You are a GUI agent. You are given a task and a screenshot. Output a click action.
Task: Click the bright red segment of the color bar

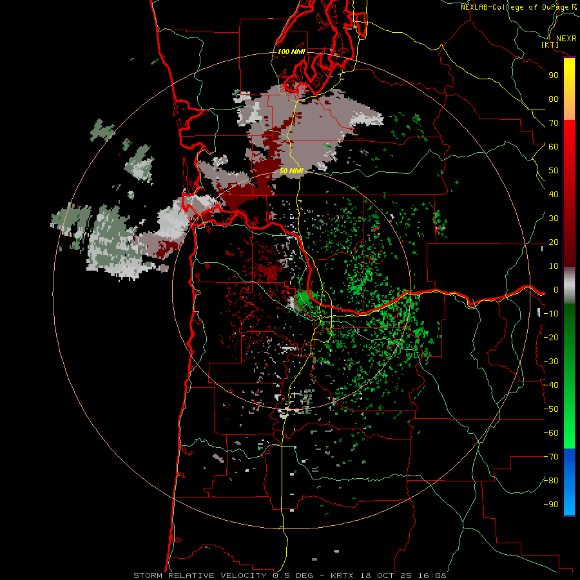click(569, 140)
